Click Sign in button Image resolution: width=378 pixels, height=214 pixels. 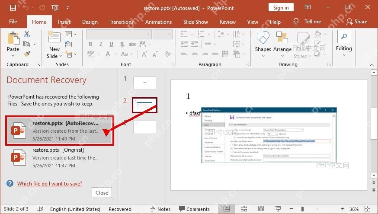(x=281, y=7)
